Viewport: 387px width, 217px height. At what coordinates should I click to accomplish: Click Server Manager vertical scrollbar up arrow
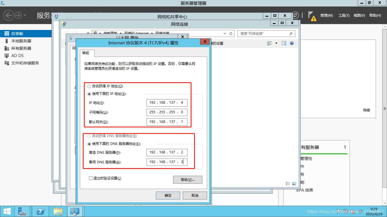coord(385,27)
